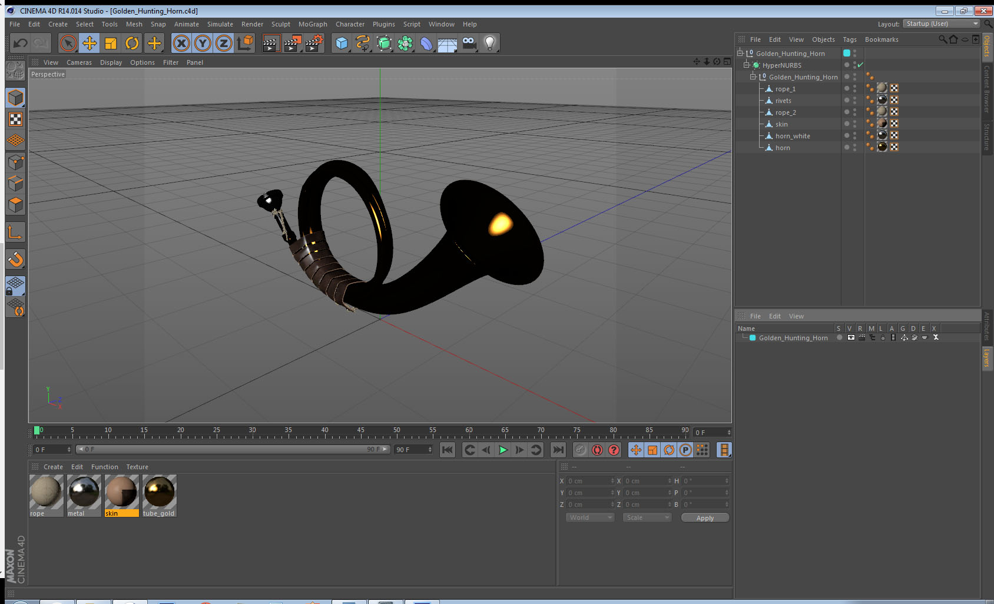Image resolution: width=994 pixels, height=604 pixels.
Task: Add a camera object
Action: (x=469, y=43)
